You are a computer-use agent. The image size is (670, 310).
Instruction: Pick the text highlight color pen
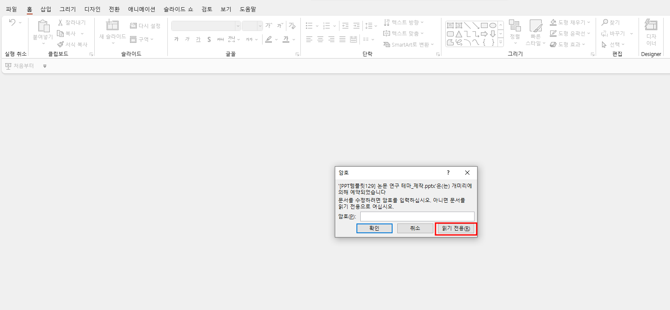click(269, 39)
